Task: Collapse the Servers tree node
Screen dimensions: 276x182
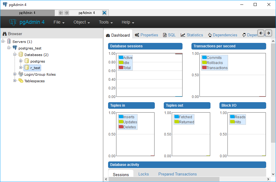Action: tap(3, 41)
